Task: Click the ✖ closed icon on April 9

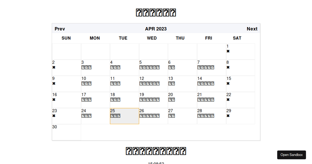Action: 54,83
